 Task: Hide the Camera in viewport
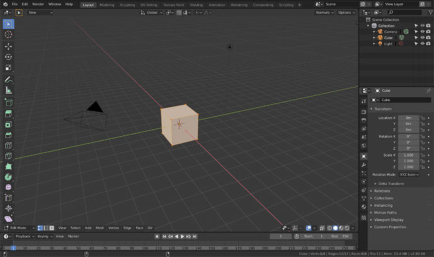coord(423,32)
